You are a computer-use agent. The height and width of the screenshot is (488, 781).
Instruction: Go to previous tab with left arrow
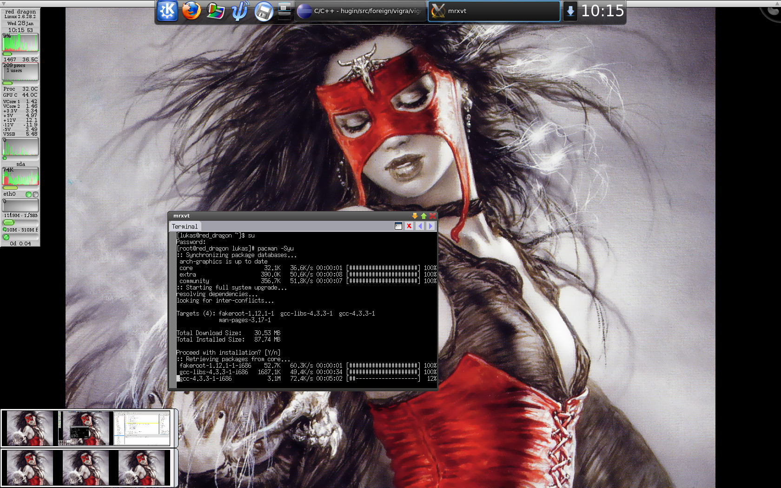pyautogui.click(x=420, y=226)
